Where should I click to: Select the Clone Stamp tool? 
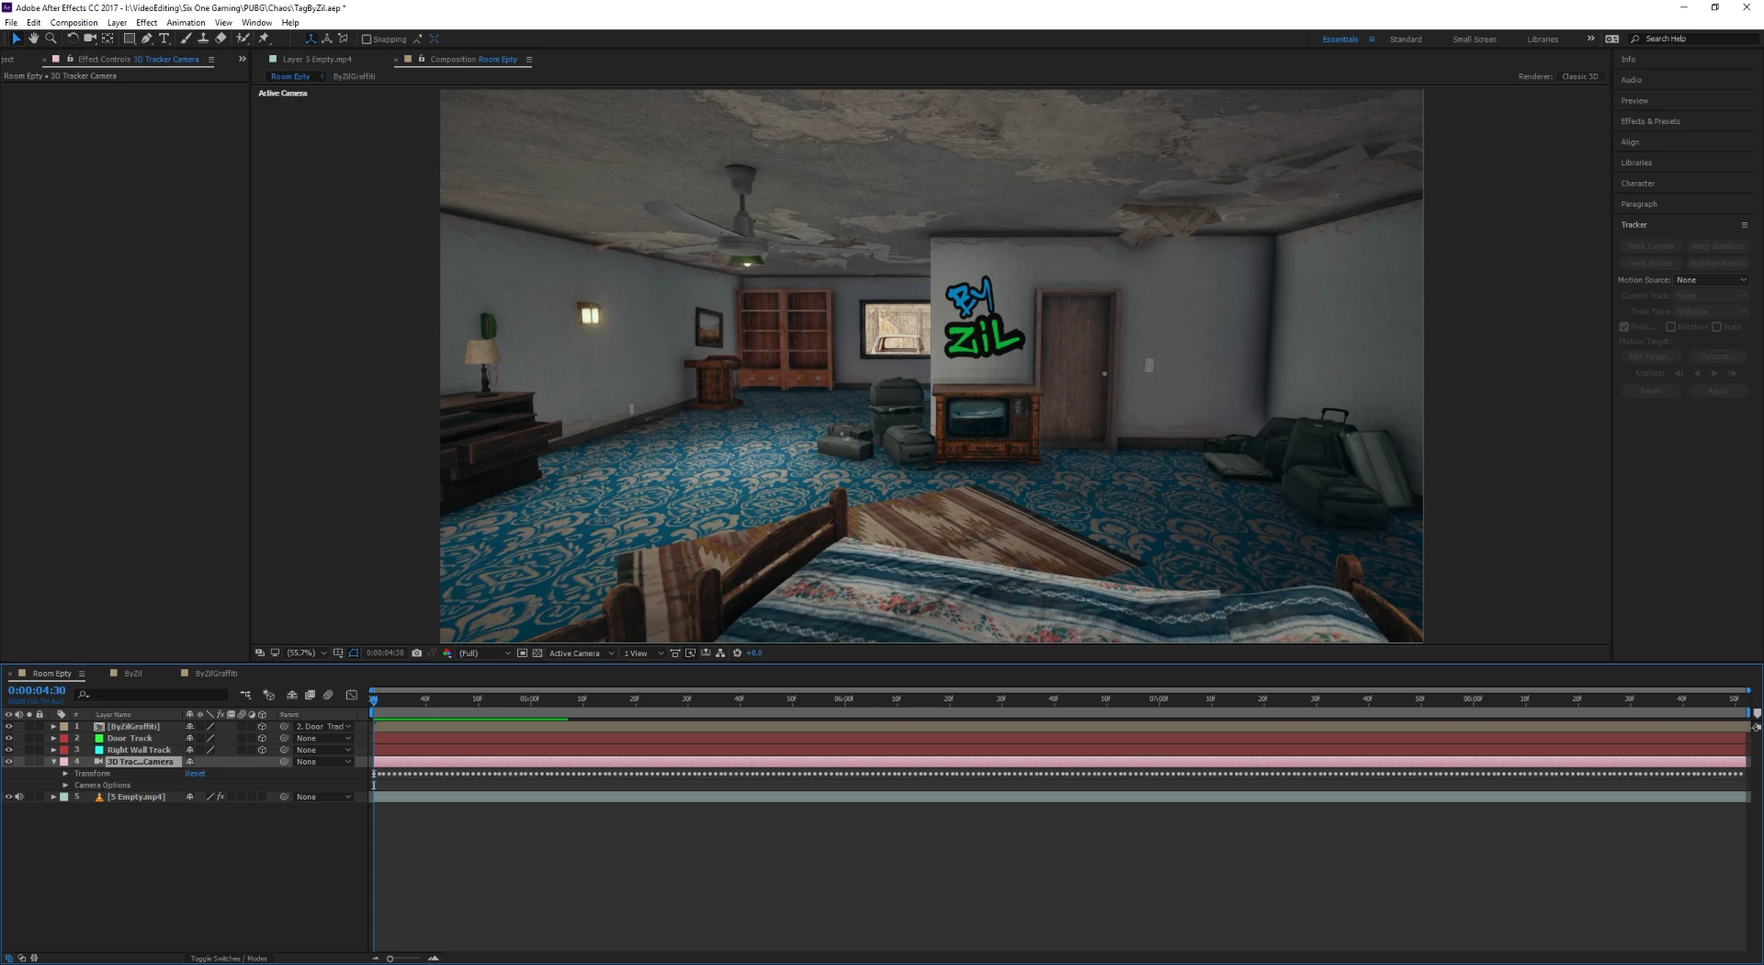tap(203, 39)
